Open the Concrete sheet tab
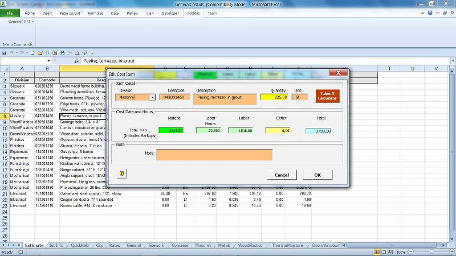This screenshot has height=256, width=456. pos(180,245)
